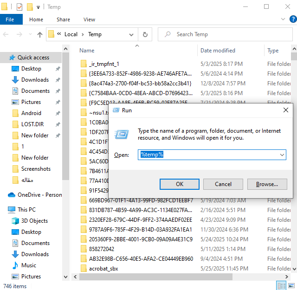Expand the ribbon with the chevron

coord(283,19)
